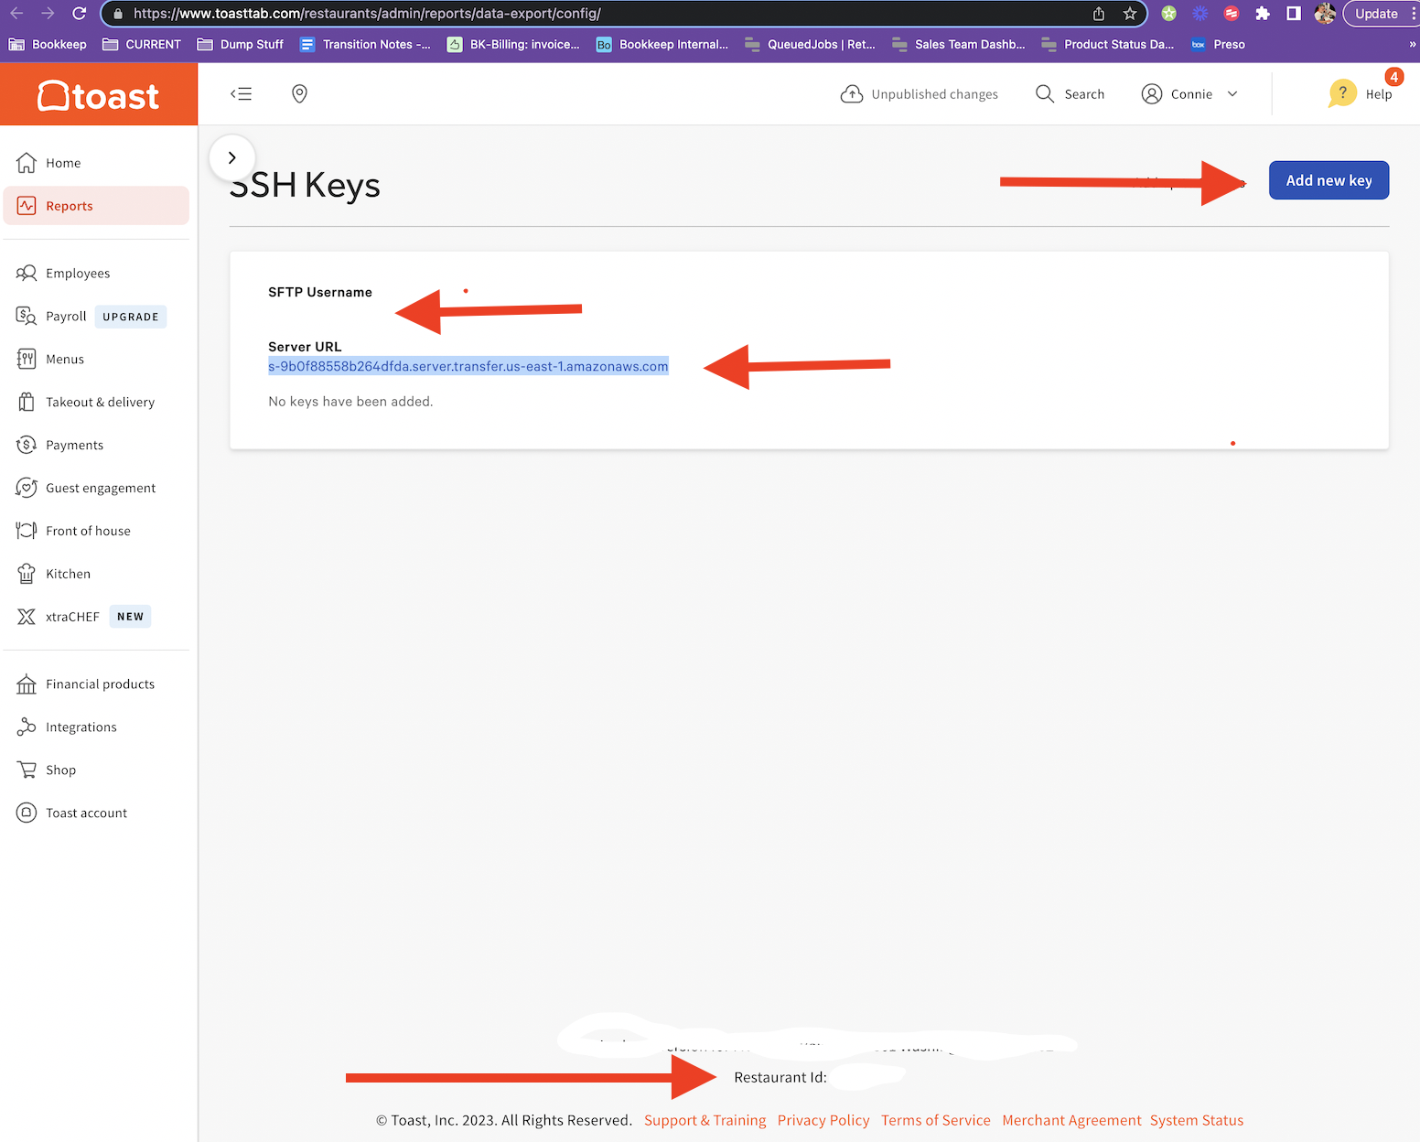This screenshot has width=1420, height=1142.
Task: Open xtraCHEF in the sidebar
Action: (x=72, y=617)
